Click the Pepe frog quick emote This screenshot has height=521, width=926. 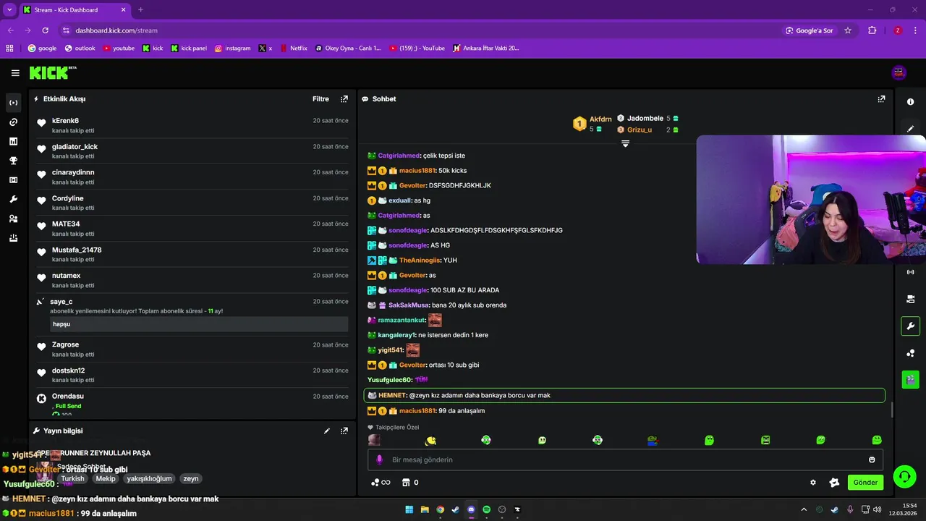point(653,440)
